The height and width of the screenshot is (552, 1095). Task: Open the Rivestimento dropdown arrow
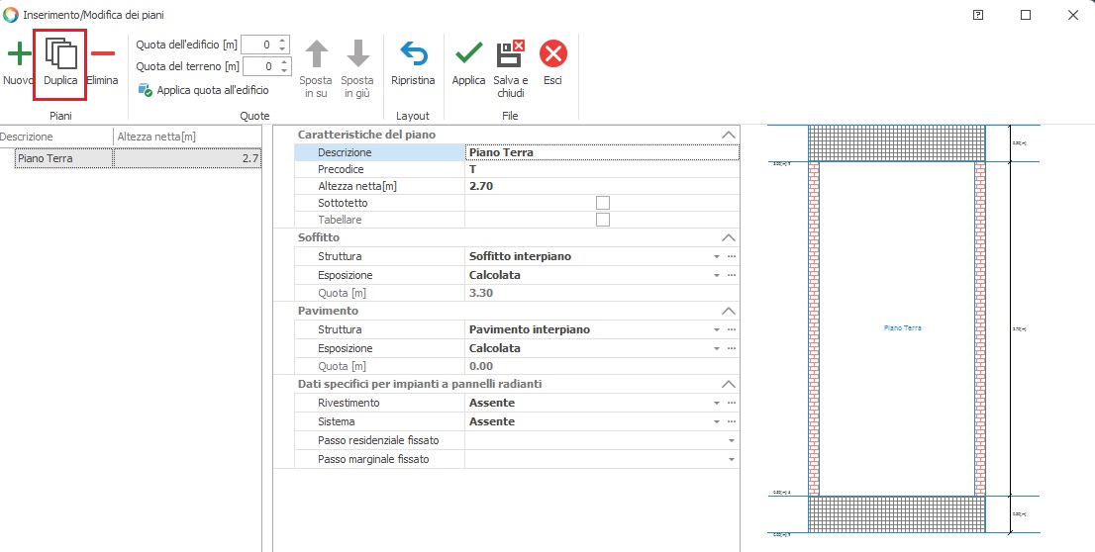click(716, 404)
